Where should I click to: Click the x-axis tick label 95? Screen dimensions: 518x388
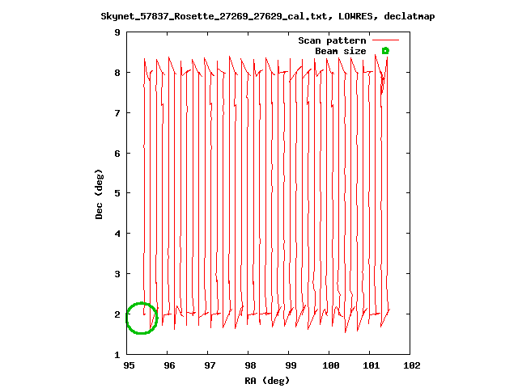click(x=129, y=365)
